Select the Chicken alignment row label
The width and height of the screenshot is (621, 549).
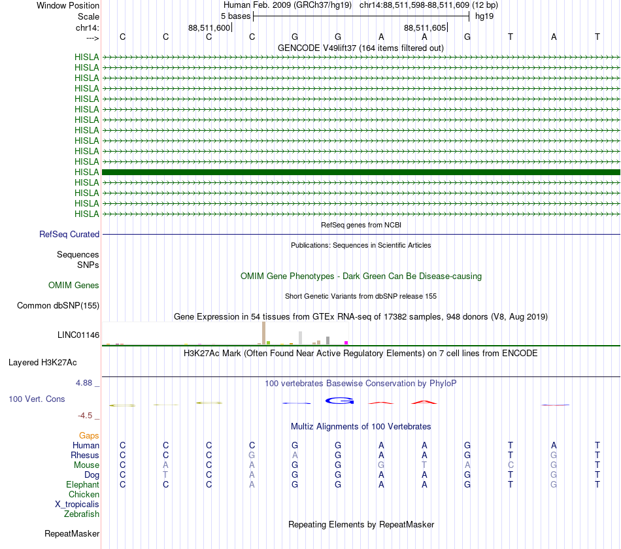coord(84,494)
